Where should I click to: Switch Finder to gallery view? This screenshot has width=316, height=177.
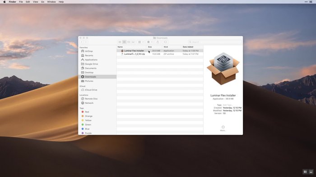pyautogui.click(x=133, y=42)
